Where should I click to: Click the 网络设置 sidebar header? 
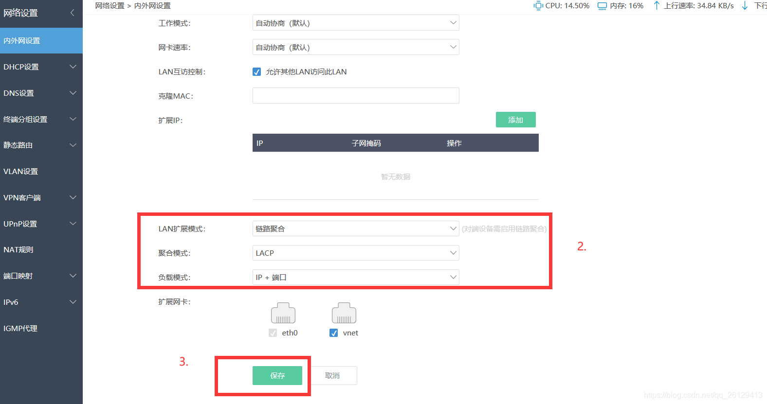coord(20,13)
